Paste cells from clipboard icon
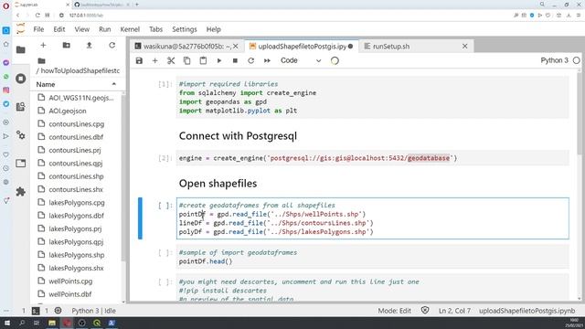The width and height of the screenshot is (585, 329). click(203, 60)
